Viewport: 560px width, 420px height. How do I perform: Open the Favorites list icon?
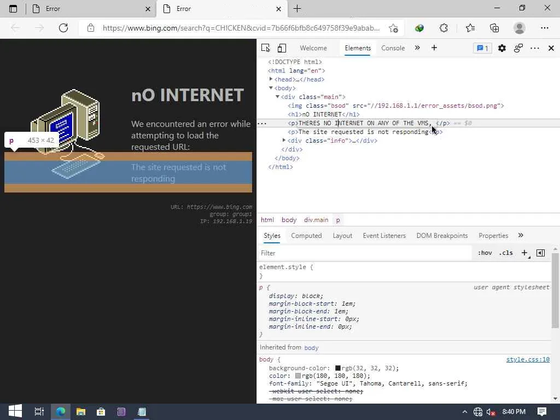pos(470,28)
